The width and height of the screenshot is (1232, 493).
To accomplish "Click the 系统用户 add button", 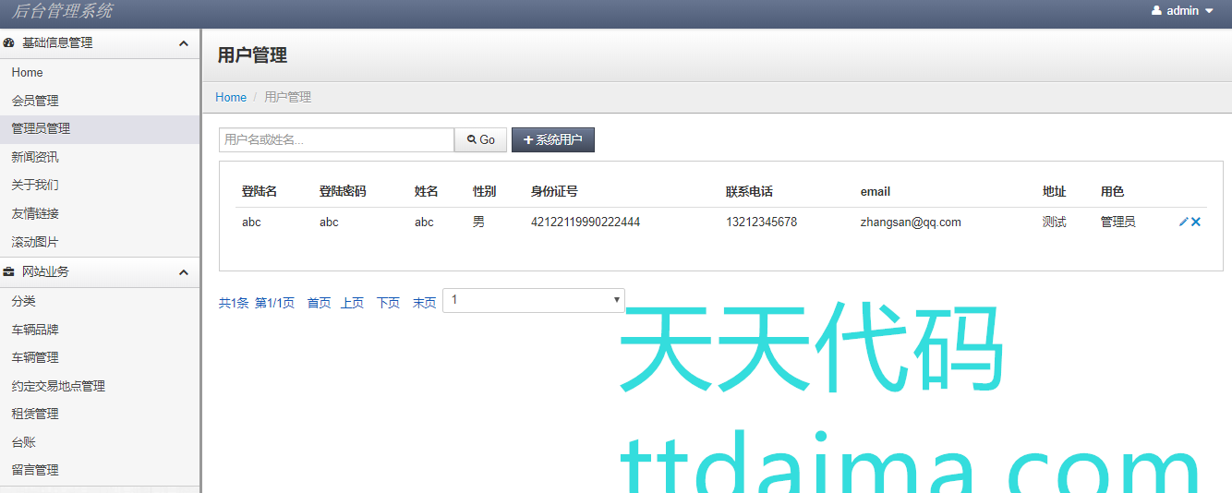I will pos(552,140).
